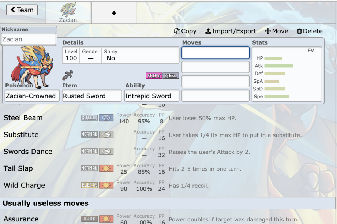
Task: Focus the first move input
Action: [x=216, y=53]
